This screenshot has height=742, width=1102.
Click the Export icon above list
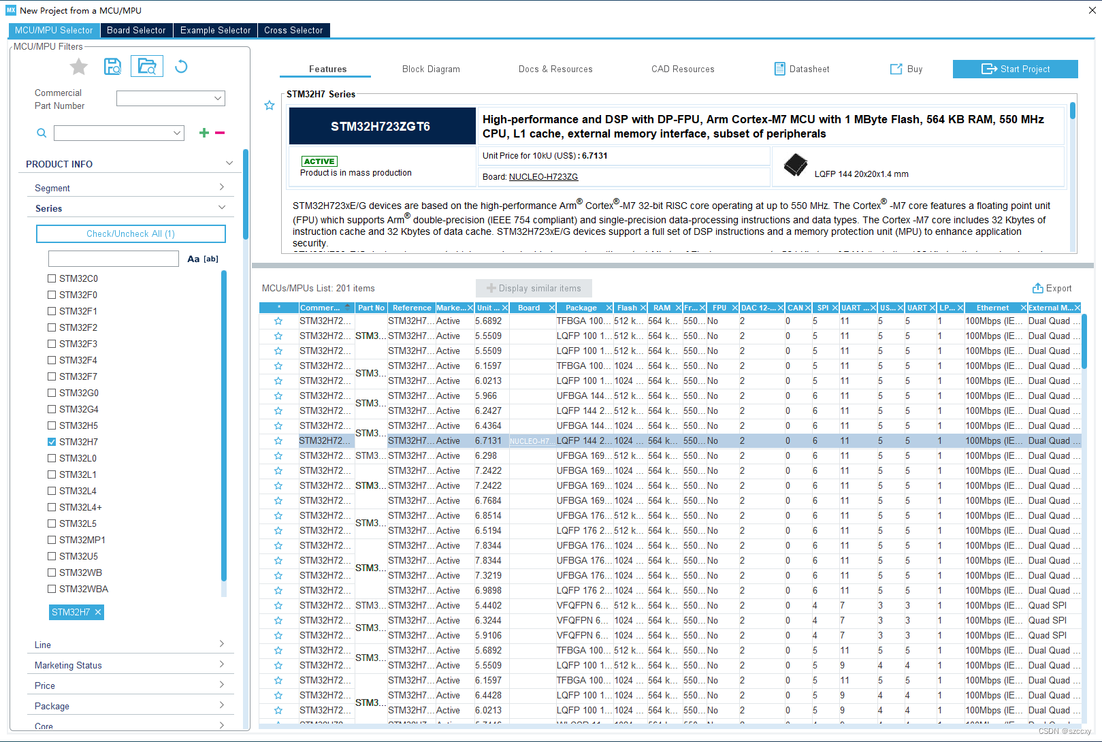coord(1038,288)
